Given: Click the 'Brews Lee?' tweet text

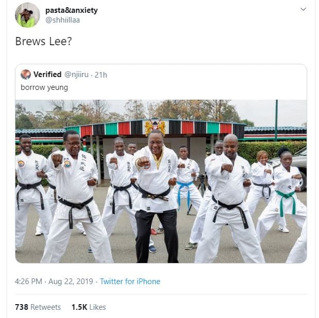Looking at the screenshot, I should (44, 41).
